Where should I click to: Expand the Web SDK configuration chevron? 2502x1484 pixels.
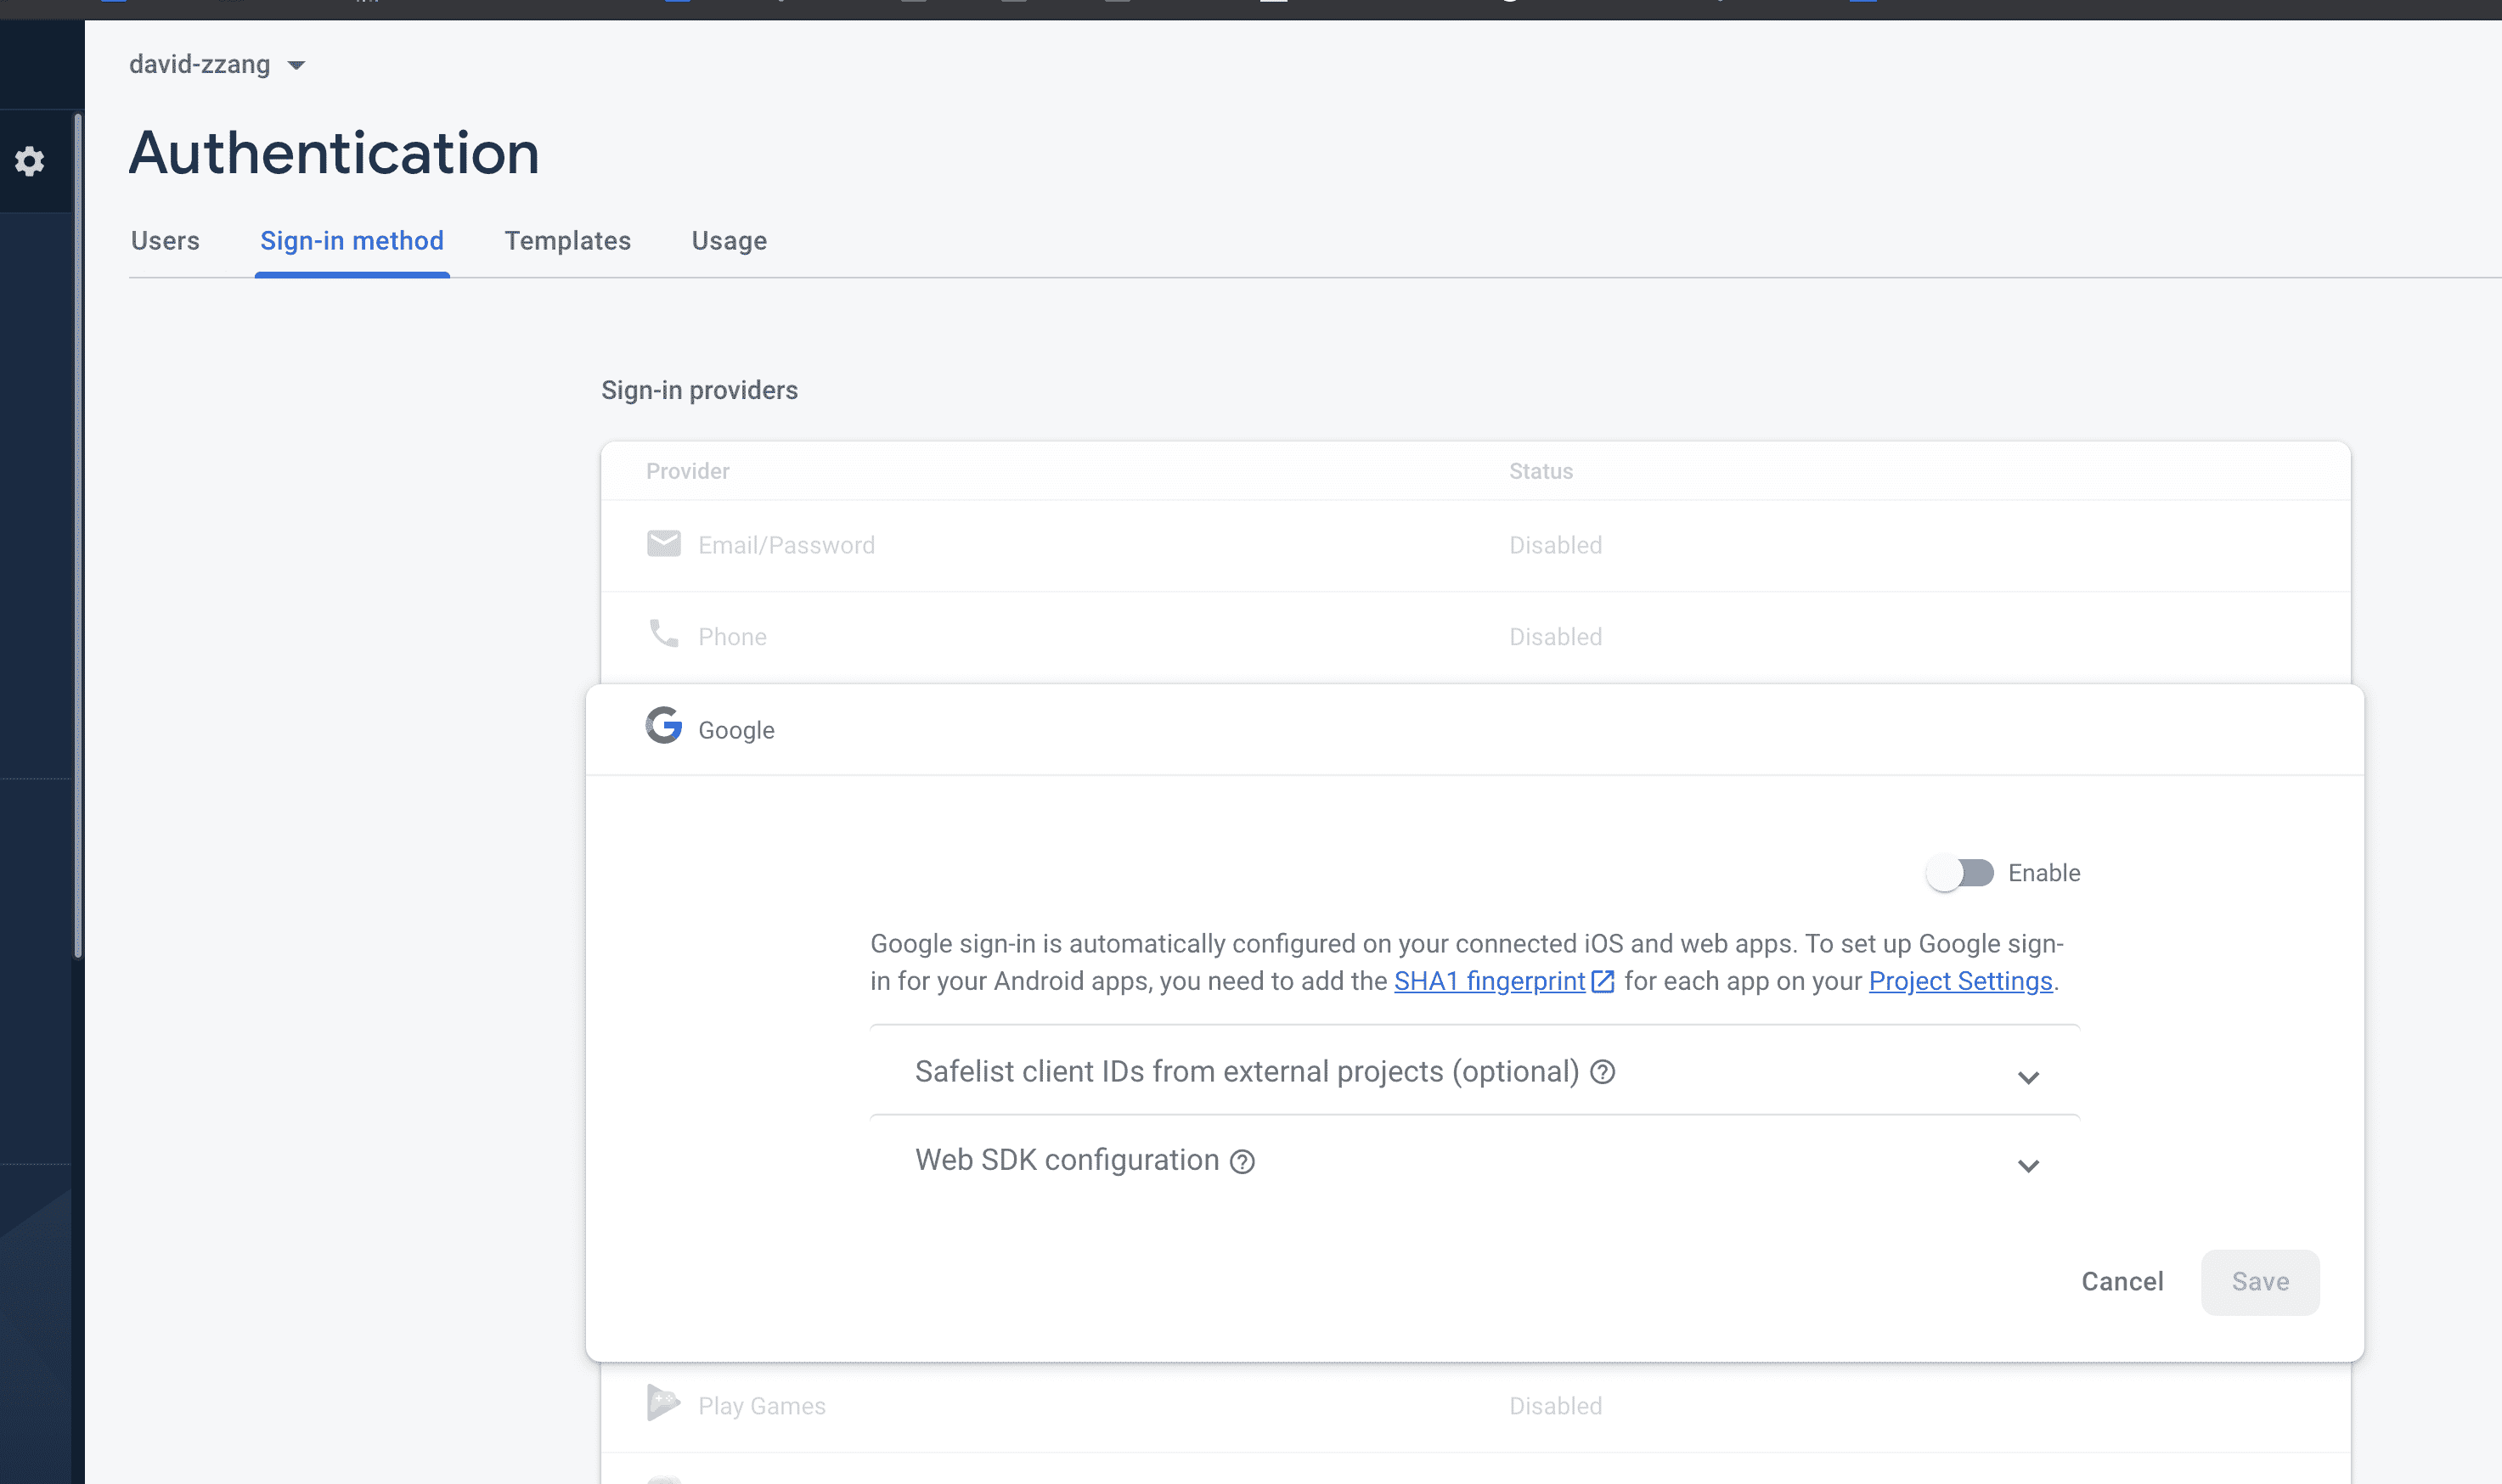[x=2028, y=1166]
